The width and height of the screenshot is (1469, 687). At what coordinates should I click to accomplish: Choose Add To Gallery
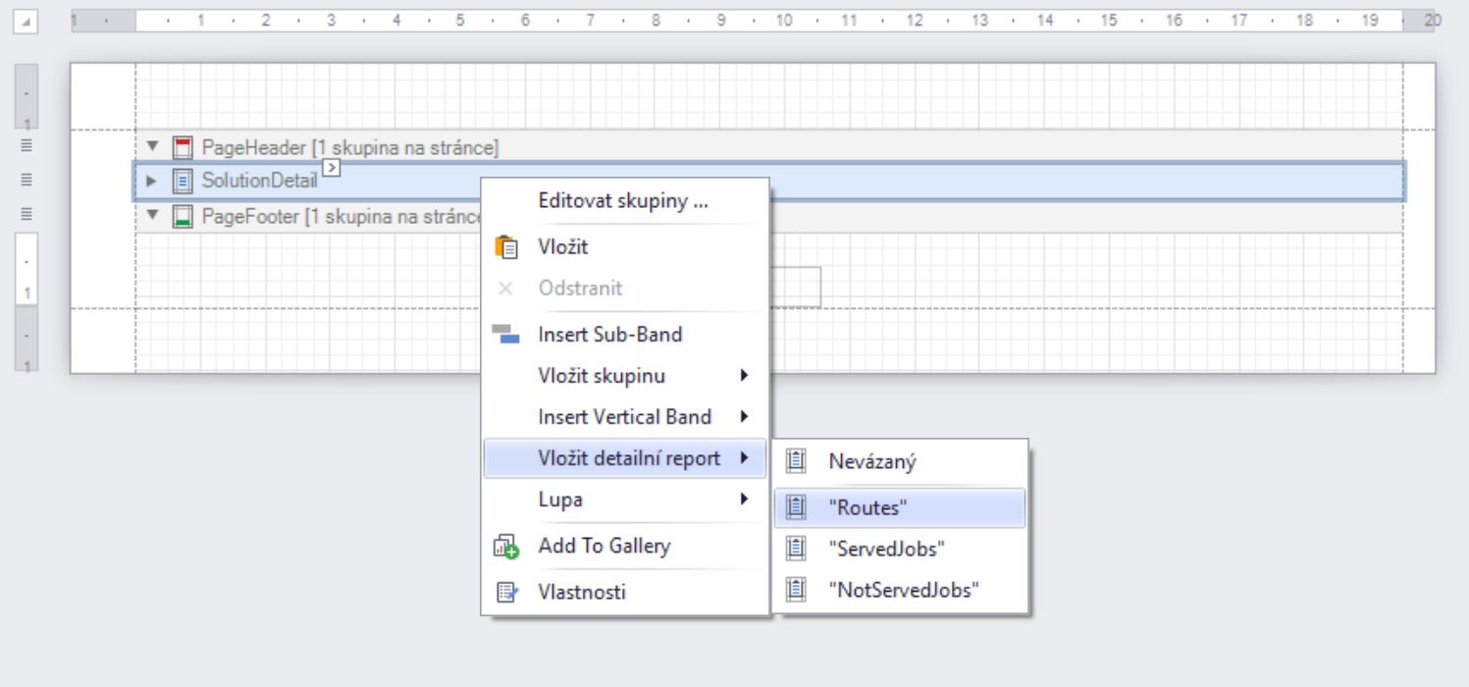[624, 546]
